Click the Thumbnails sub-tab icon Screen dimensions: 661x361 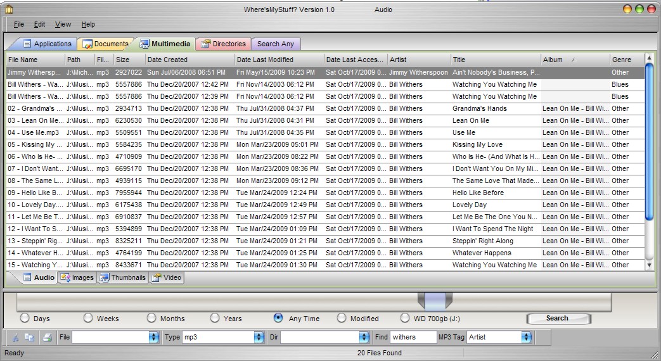click(105, 277)
